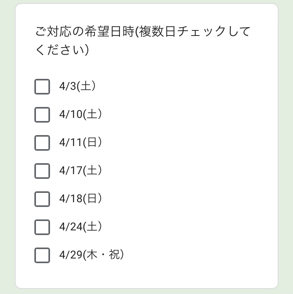Click the ください) line of the question title
Image resolution: width=293 pixels, height=294 pixels.
click(x=62, y=50)
